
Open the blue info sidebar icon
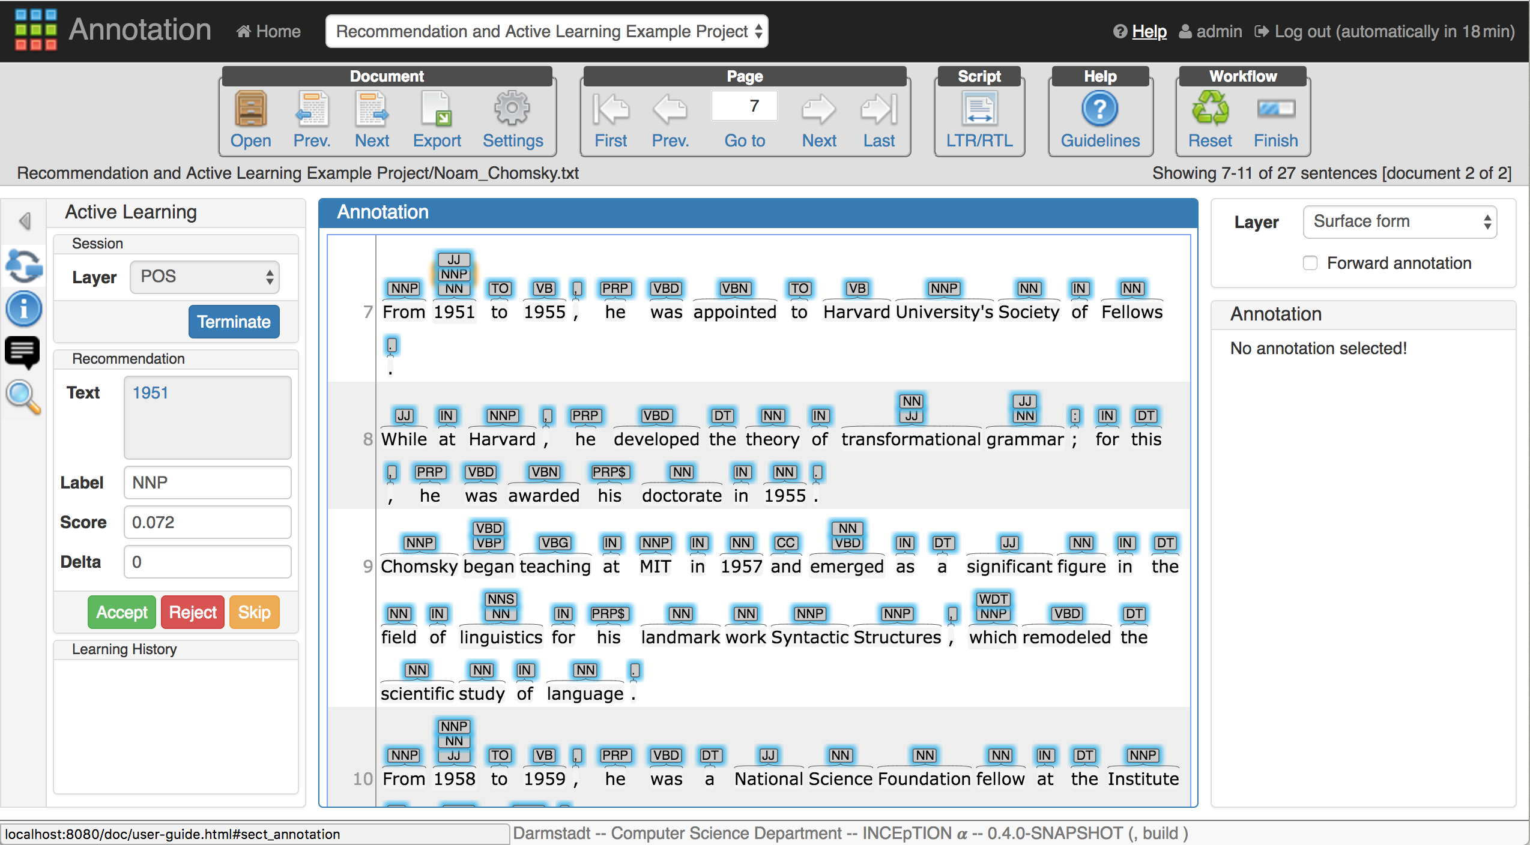coord(24,309)
